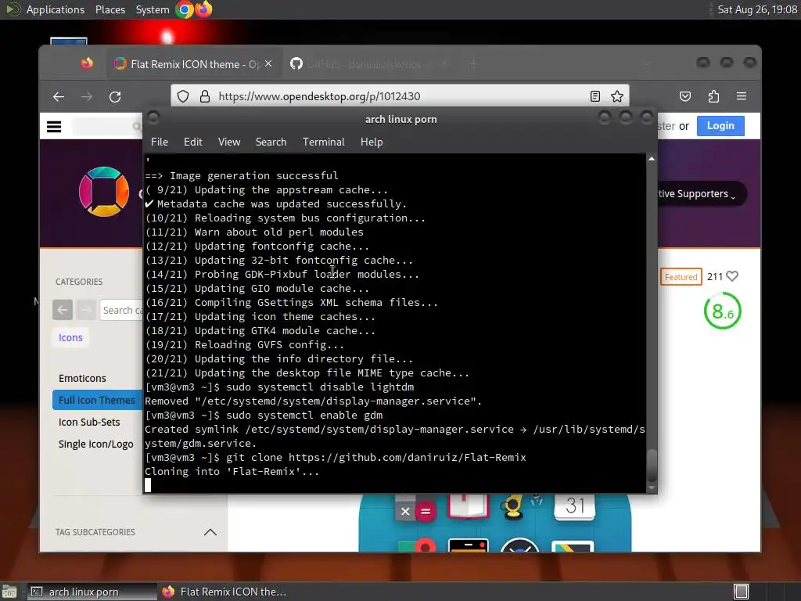
Task: Click the shield tracking protection icon
Action: point(183,96)
